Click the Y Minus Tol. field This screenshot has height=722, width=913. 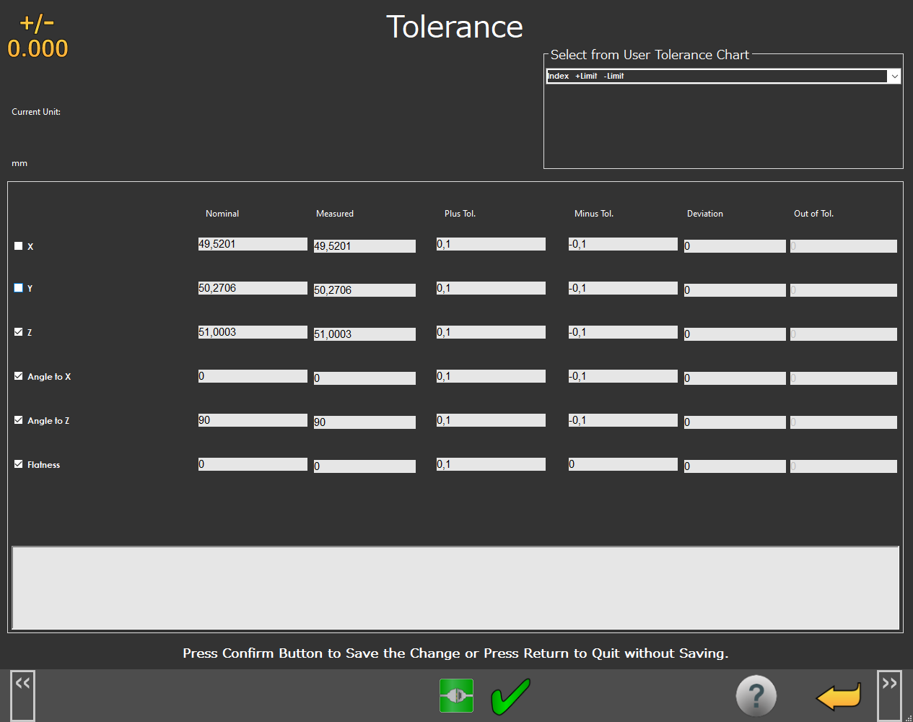[623, 288]
